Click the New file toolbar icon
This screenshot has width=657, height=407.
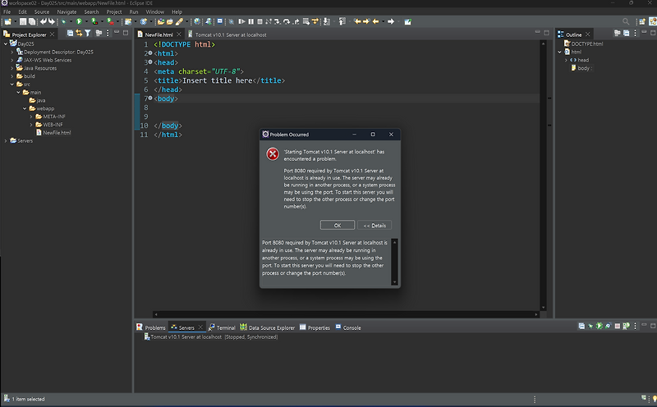(7, 21)
